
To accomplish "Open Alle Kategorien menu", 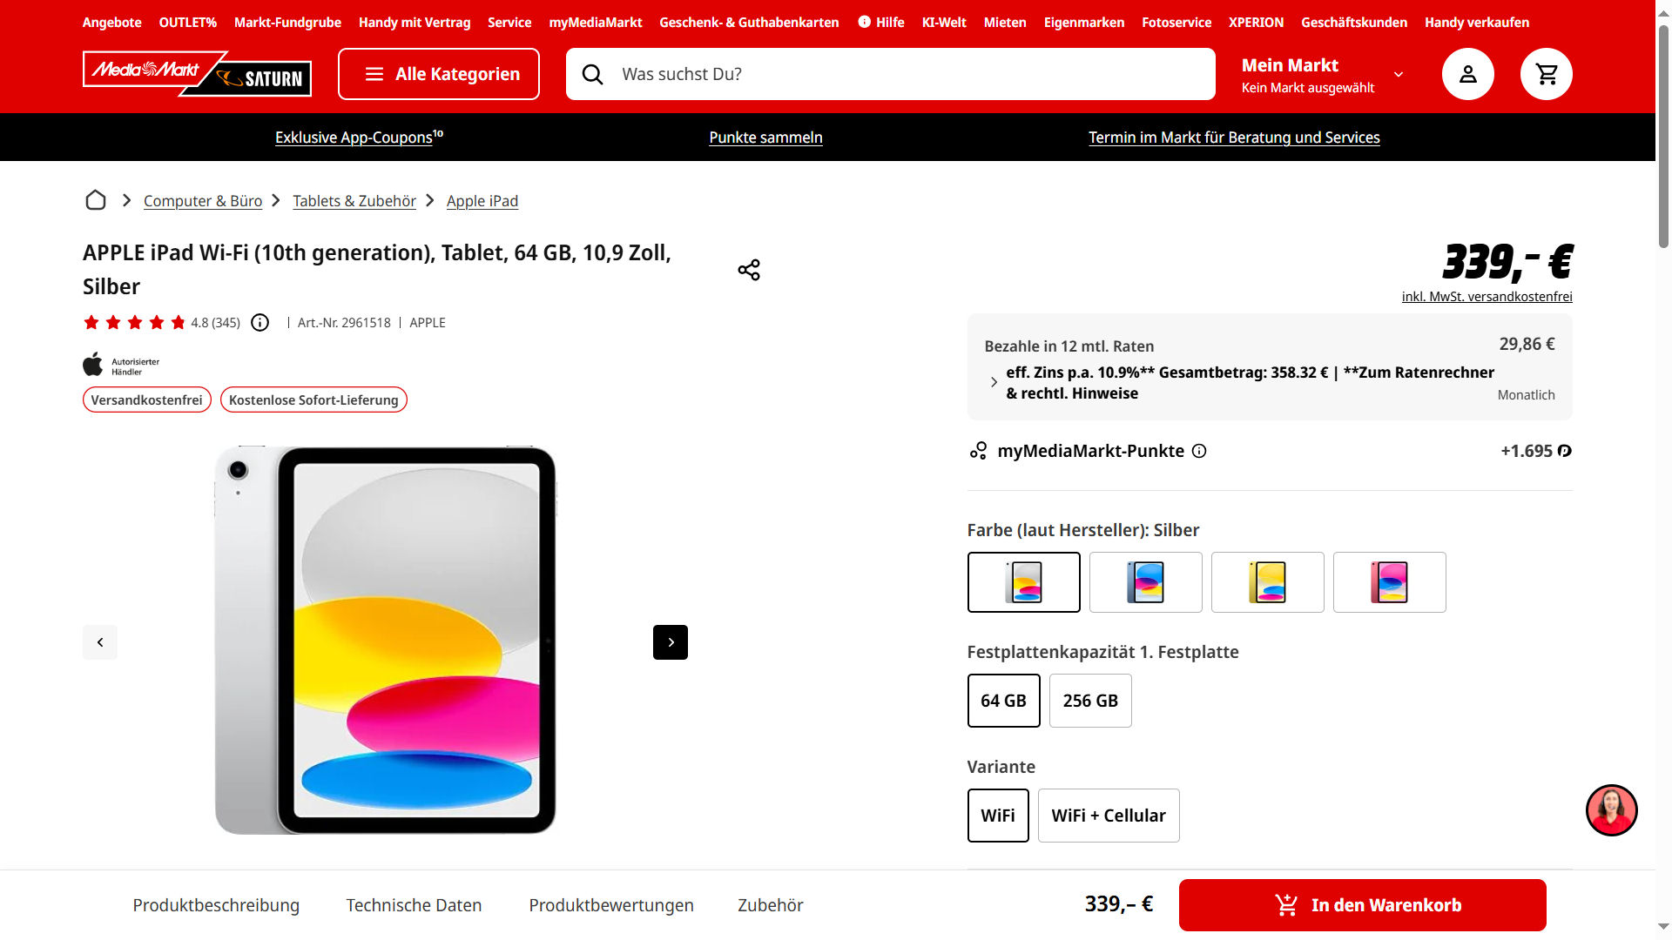I will (x=439, y=74).
